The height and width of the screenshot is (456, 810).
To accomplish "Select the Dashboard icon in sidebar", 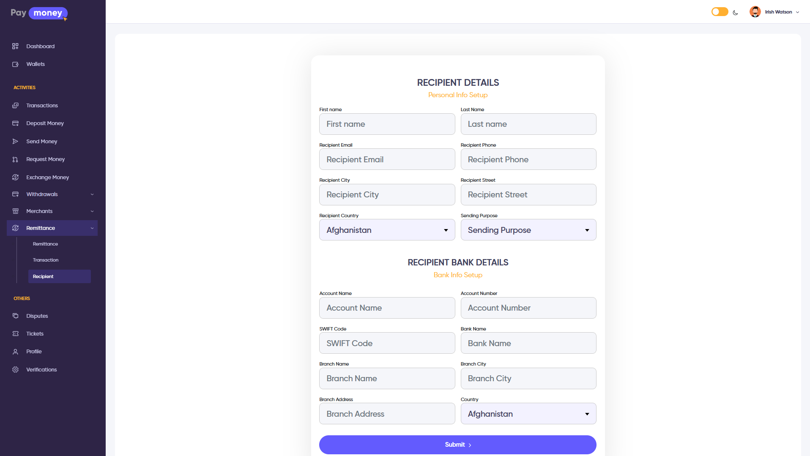I will coord(16,46).
